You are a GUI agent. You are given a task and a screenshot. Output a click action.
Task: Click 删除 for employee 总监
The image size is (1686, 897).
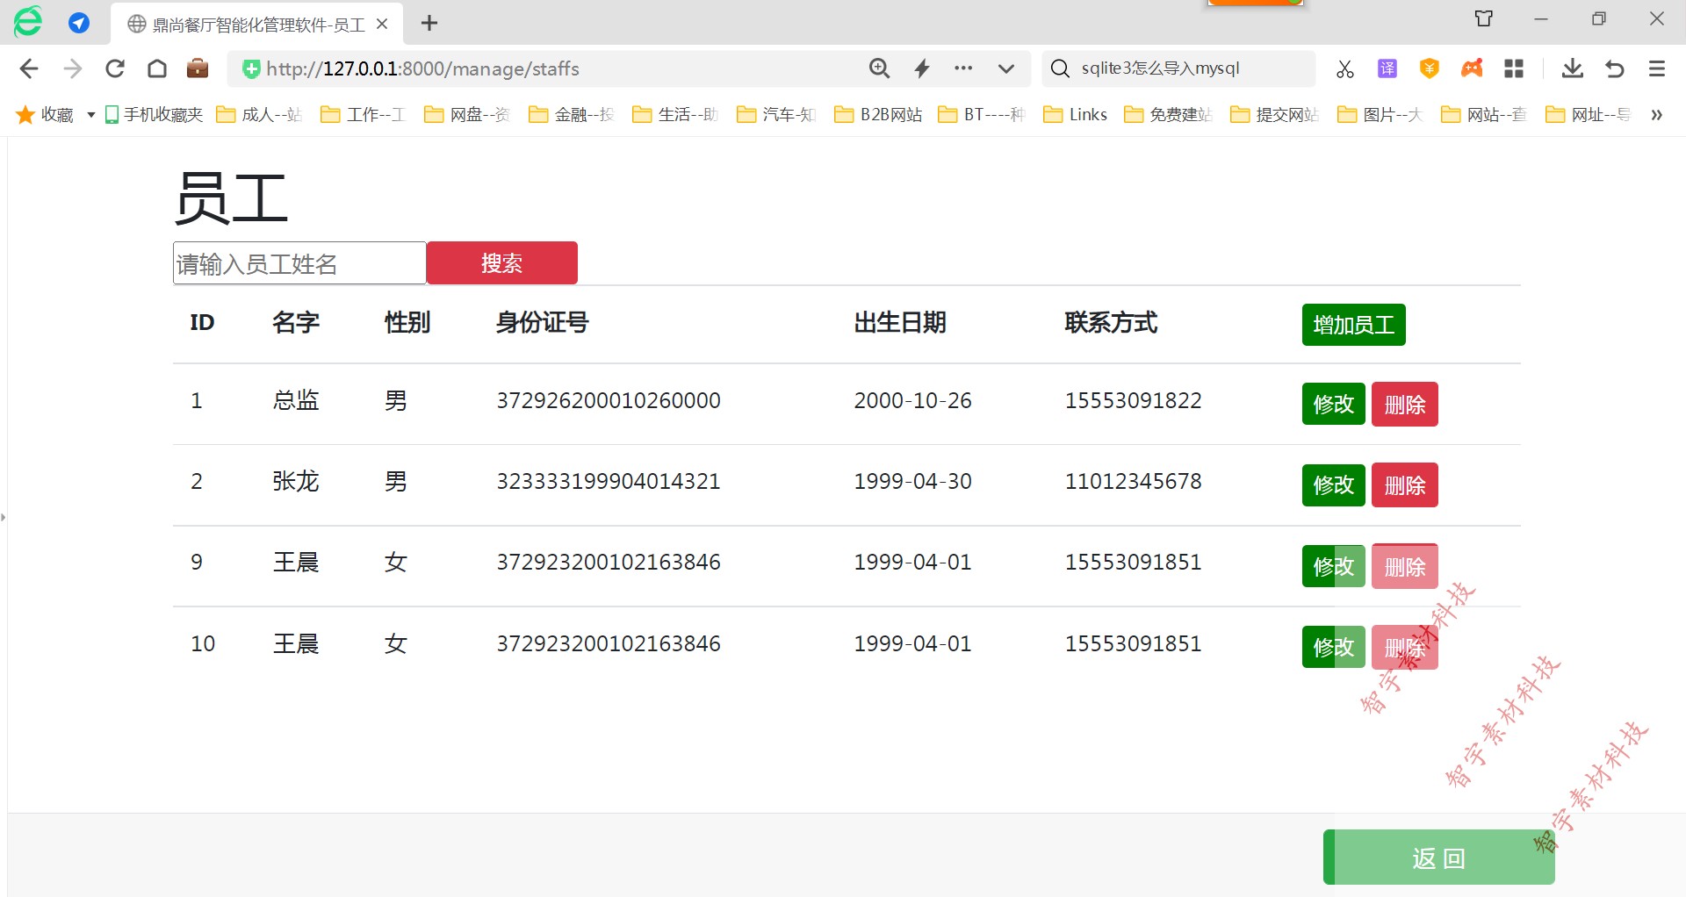[x=1405, y=405]
